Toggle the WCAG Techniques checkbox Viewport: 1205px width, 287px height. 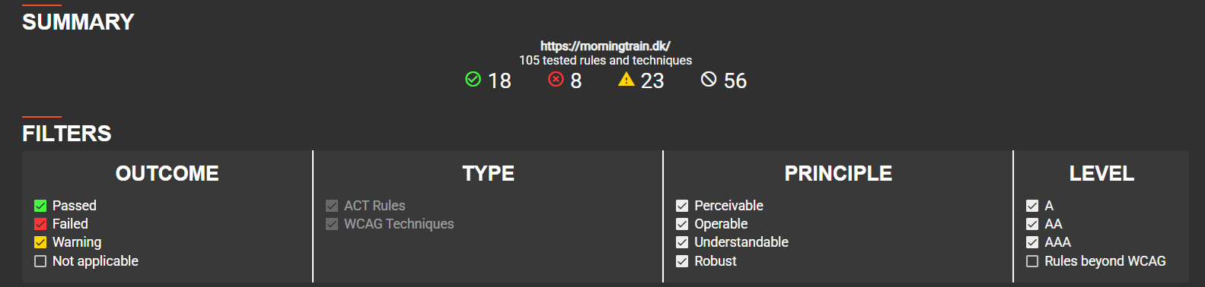pos(332,224)
